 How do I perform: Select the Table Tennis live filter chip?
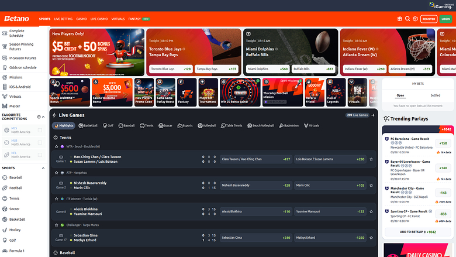point(232,125)
